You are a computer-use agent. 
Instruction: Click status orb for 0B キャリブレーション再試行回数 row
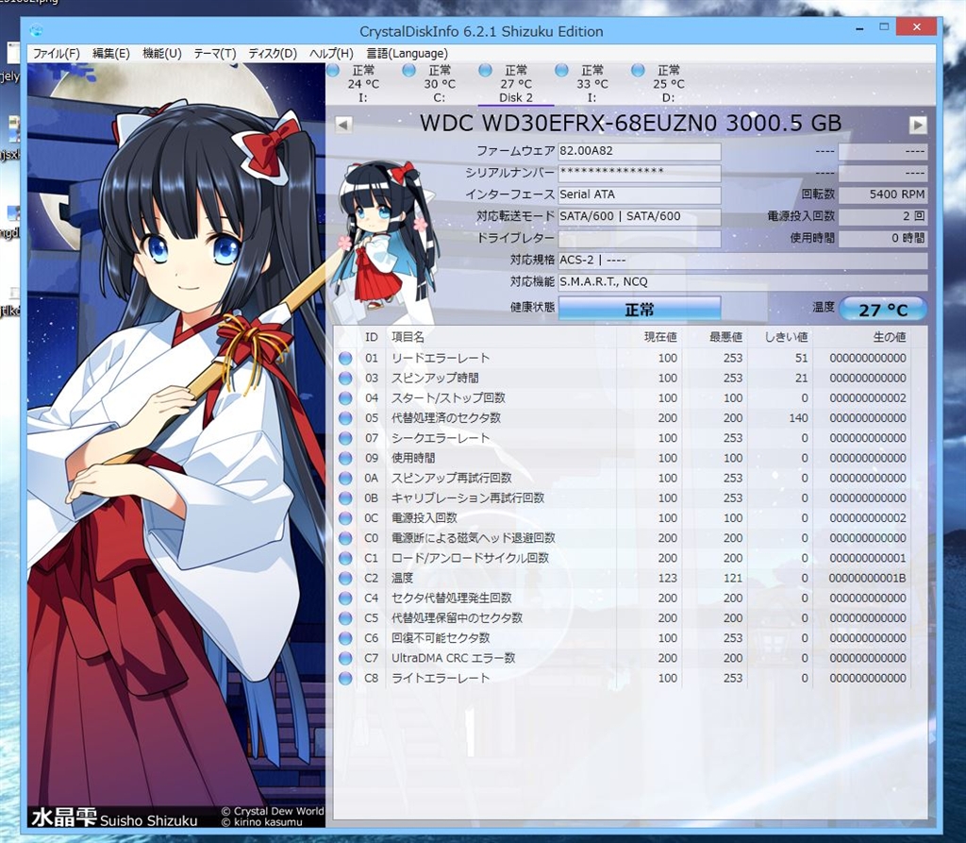pos(345,497)
